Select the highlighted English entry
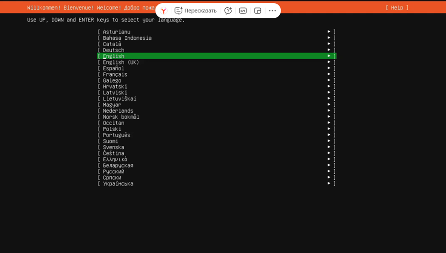Screen dimensions: 446x253 (x=217, y=56)
